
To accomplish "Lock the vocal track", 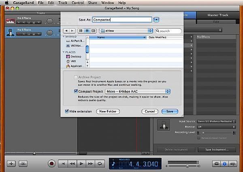I will tap(34, 34).
